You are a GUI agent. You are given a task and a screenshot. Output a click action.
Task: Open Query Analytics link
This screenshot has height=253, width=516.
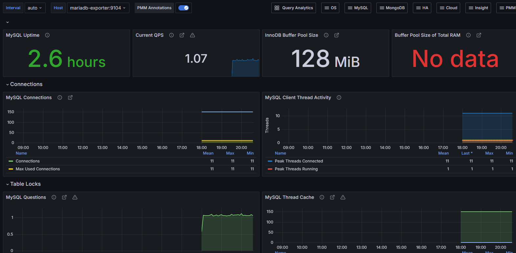point(294,8)
